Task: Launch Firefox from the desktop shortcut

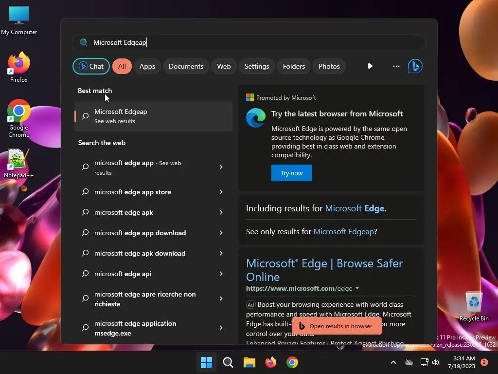Action: pyautogui.click(x=19, y=67)
